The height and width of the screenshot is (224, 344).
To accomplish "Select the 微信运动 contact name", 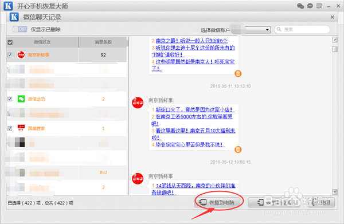I will click(x=37, y=99).
